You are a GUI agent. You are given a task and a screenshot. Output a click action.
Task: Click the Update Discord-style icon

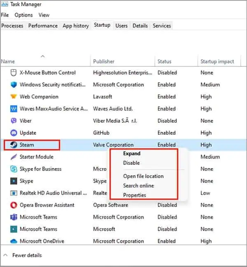[x=14, y=133]
